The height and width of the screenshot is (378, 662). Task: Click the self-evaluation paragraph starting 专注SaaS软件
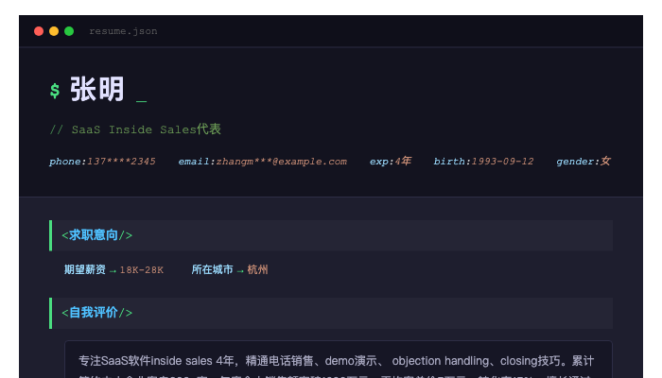337,366
